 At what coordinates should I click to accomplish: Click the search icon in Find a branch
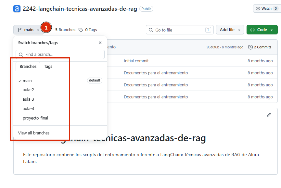point(21,55)
